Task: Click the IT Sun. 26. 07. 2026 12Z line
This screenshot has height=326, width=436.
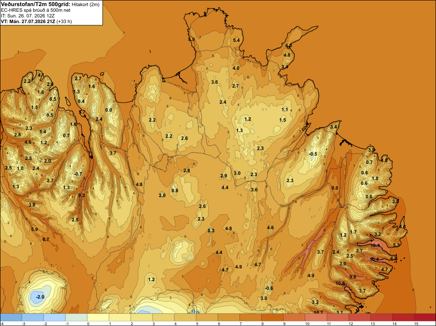Action: [27, 16]
